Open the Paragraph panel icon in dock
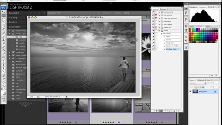 click(186, 41)
